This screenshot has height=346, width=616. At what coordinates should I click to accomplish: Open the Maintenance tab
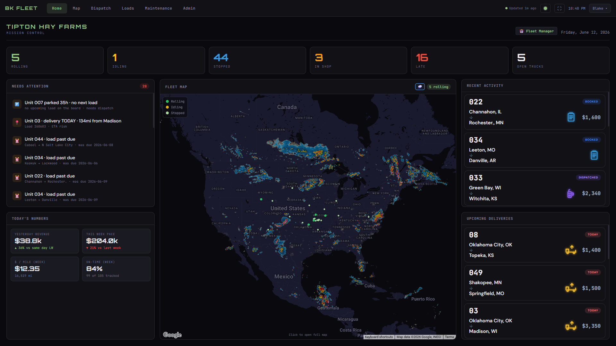[x=158, y=8]
